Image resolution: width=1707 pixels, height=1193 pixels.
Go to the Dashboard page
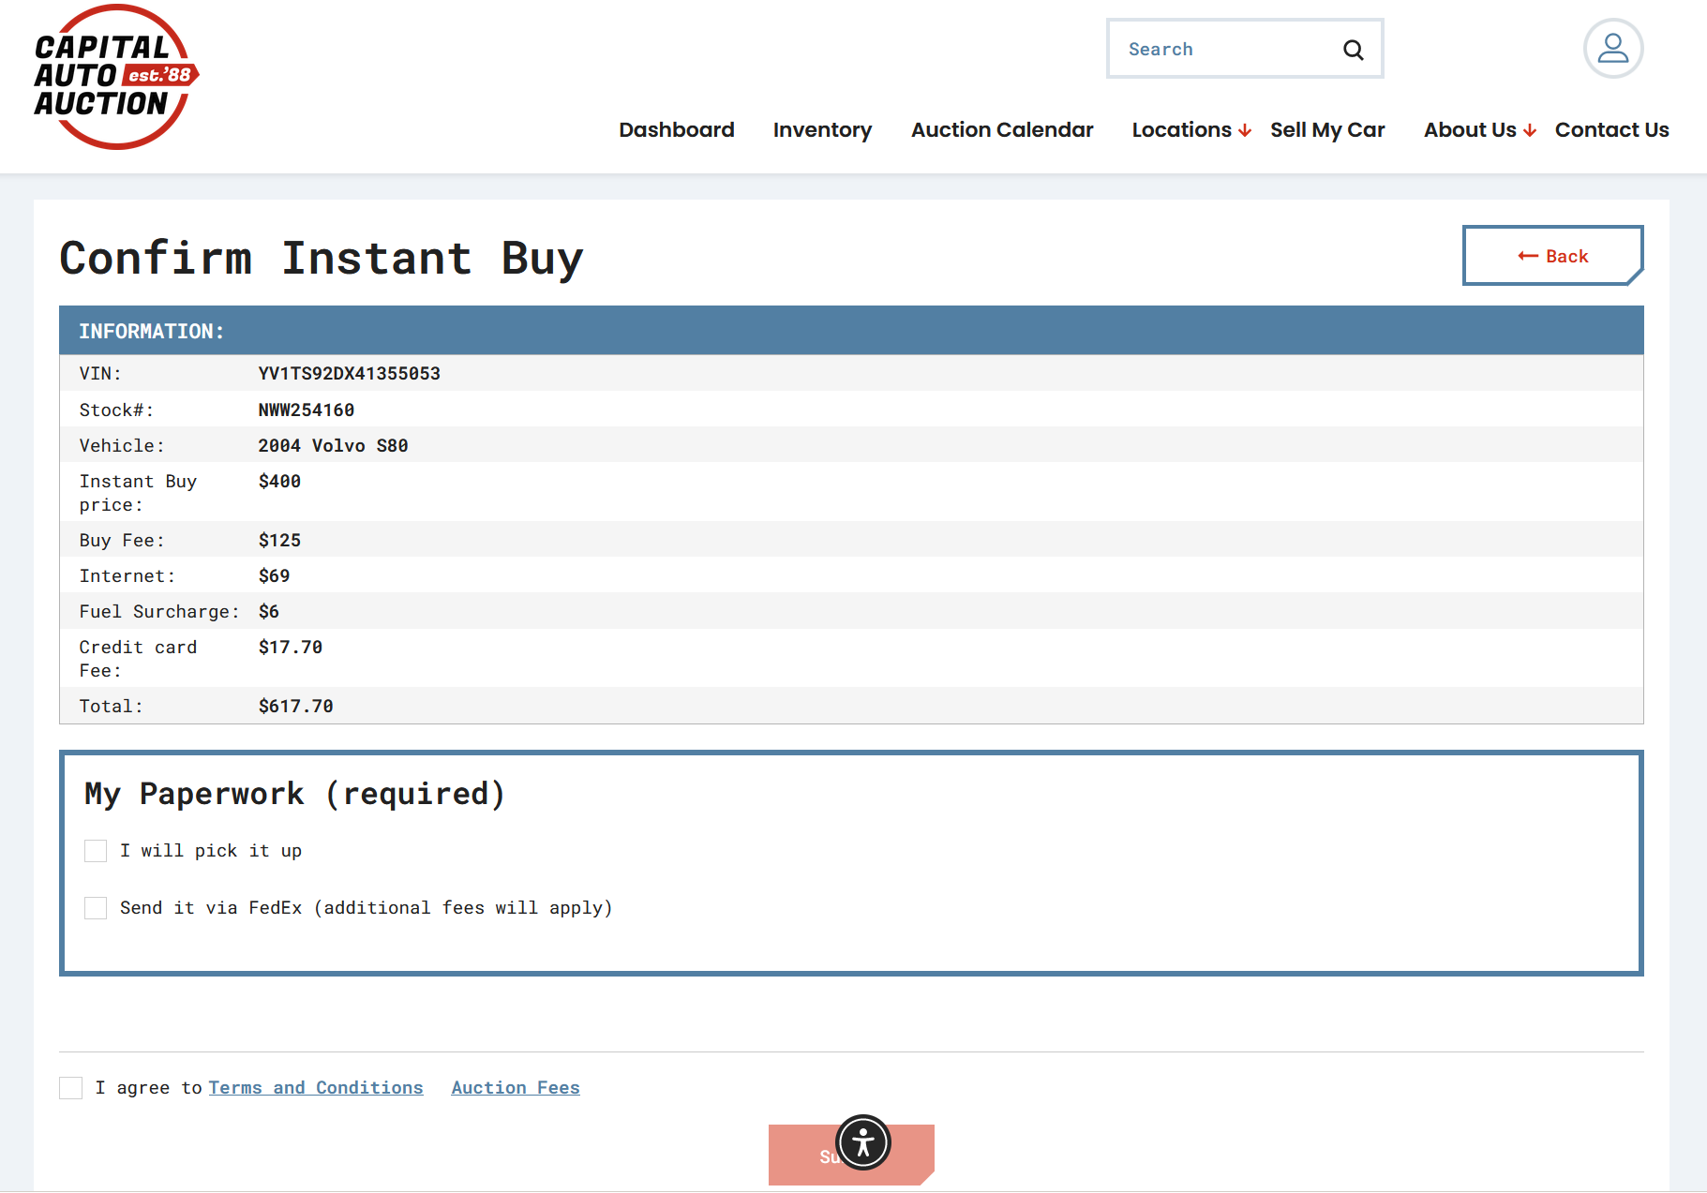tap(676, 130)
